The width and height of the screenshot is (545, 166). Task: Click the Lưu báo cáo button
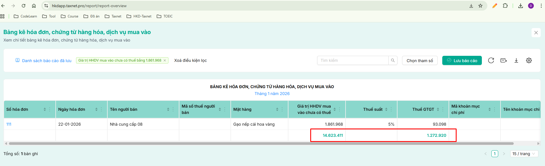(x=462, y=60)
